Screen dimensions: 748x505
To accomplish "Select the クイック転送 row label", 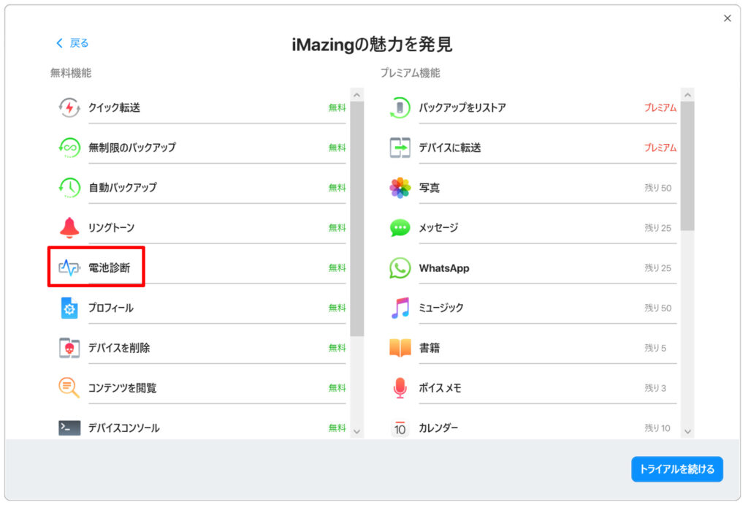I will click(x=114, y=107).
